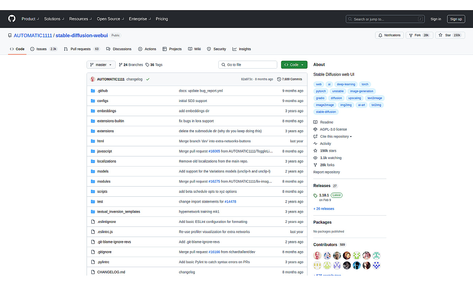Click the search magnifier icon

(350, 19)
